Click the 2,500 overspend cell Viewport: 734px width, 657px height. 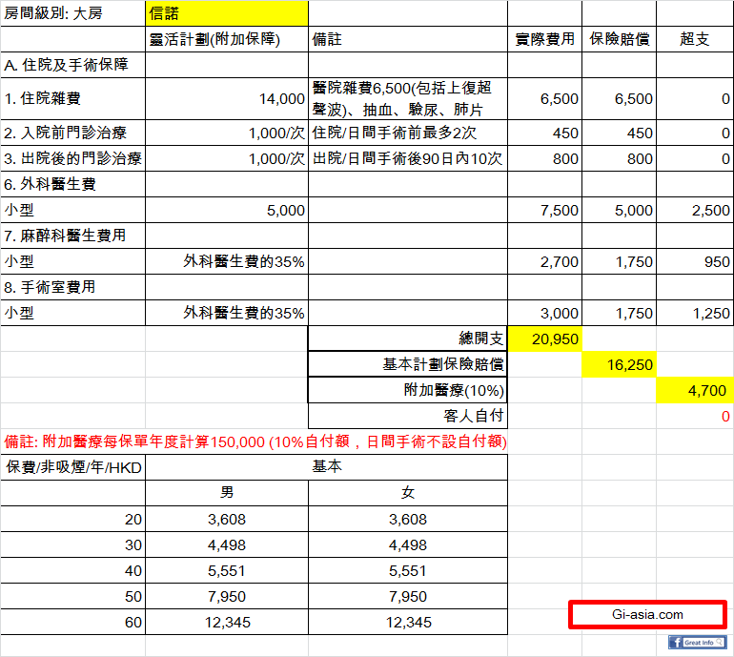pos(695,210)
